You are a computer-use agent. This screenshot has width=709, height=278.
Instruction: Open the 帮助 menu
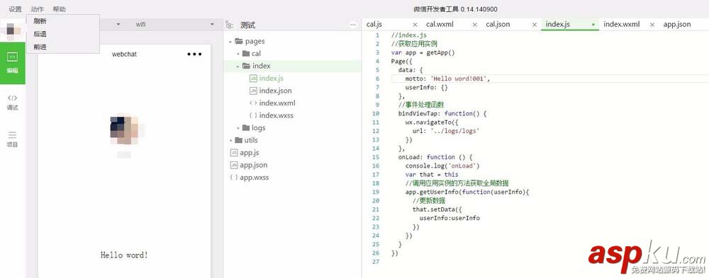click(59, 9)
